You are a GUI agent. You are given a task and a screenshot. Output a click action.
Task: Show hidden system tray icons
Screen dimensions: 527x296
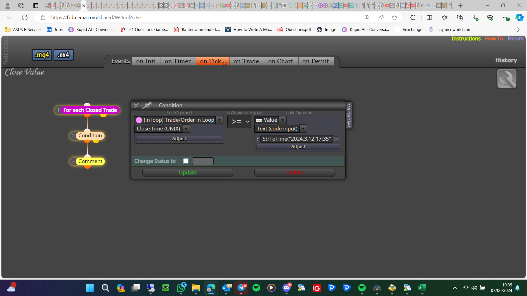tap(455, 288)
